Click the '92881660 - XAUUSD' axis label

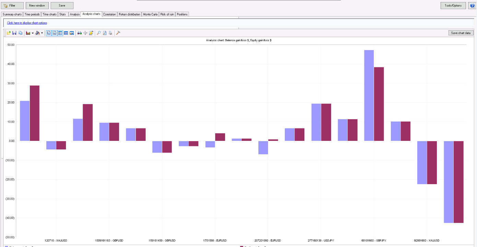coord(427,240)
